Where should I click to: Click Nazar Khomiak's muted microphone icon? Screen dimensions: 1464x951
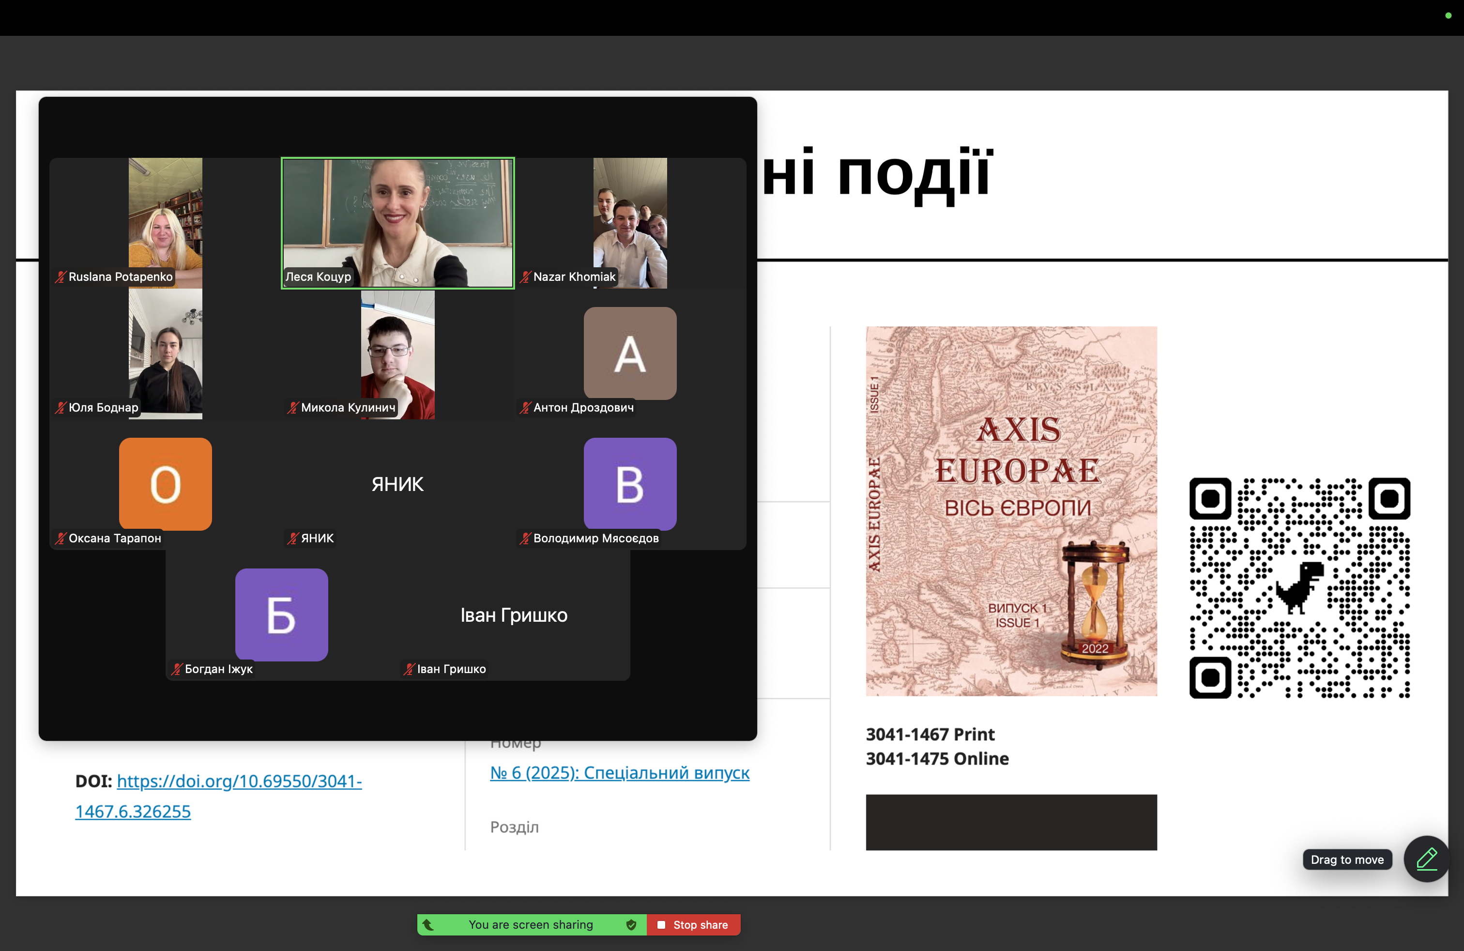525,277
